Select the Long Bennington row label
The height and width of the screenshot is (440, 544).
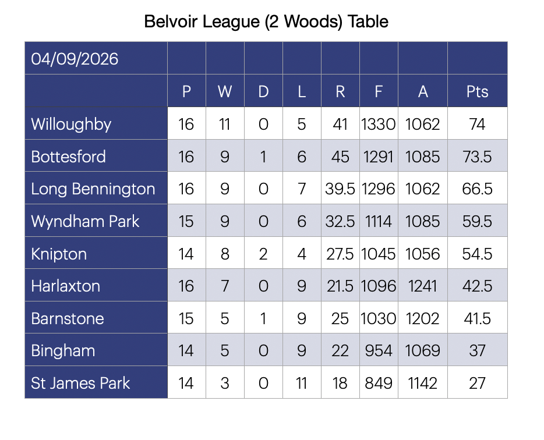click(96, 188)
